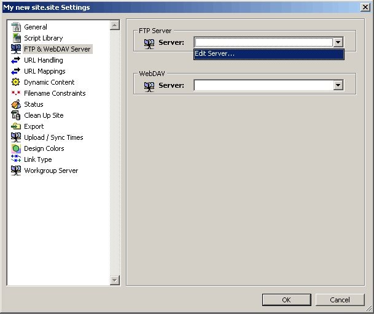The height and width of the screenshot is (314, 374).
Task: Show Dynamic Content settings
Action: tap(49, 82)
